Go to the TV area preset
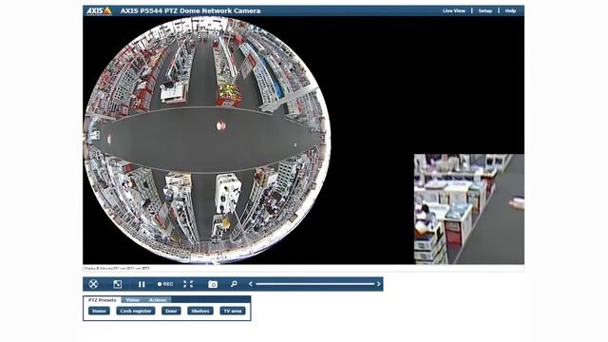This screenshot has height=342, width=608. click(233, 311)
